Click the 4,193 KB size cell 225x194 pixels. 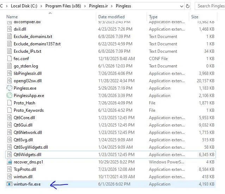click(x=206, y=184)
